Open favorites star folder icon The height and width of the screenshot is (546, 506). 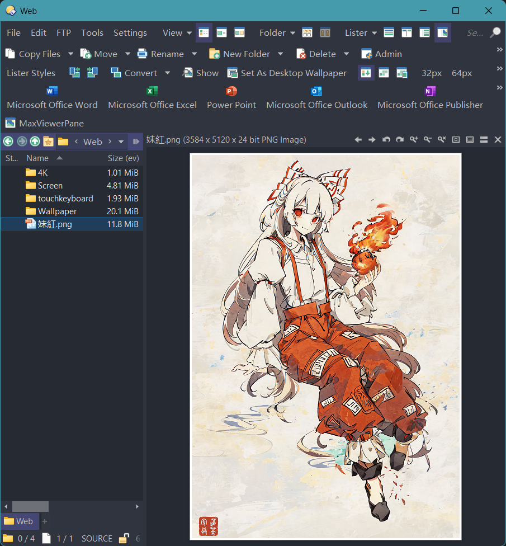click(49, 142)
